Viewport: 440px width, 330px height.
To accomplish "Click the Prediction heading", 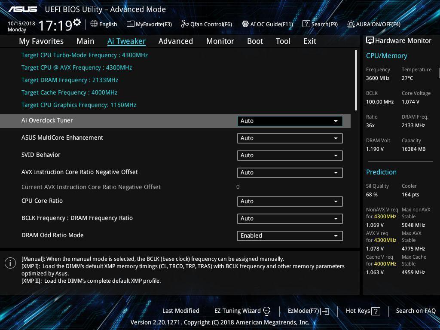I will (x=381, y=172).
